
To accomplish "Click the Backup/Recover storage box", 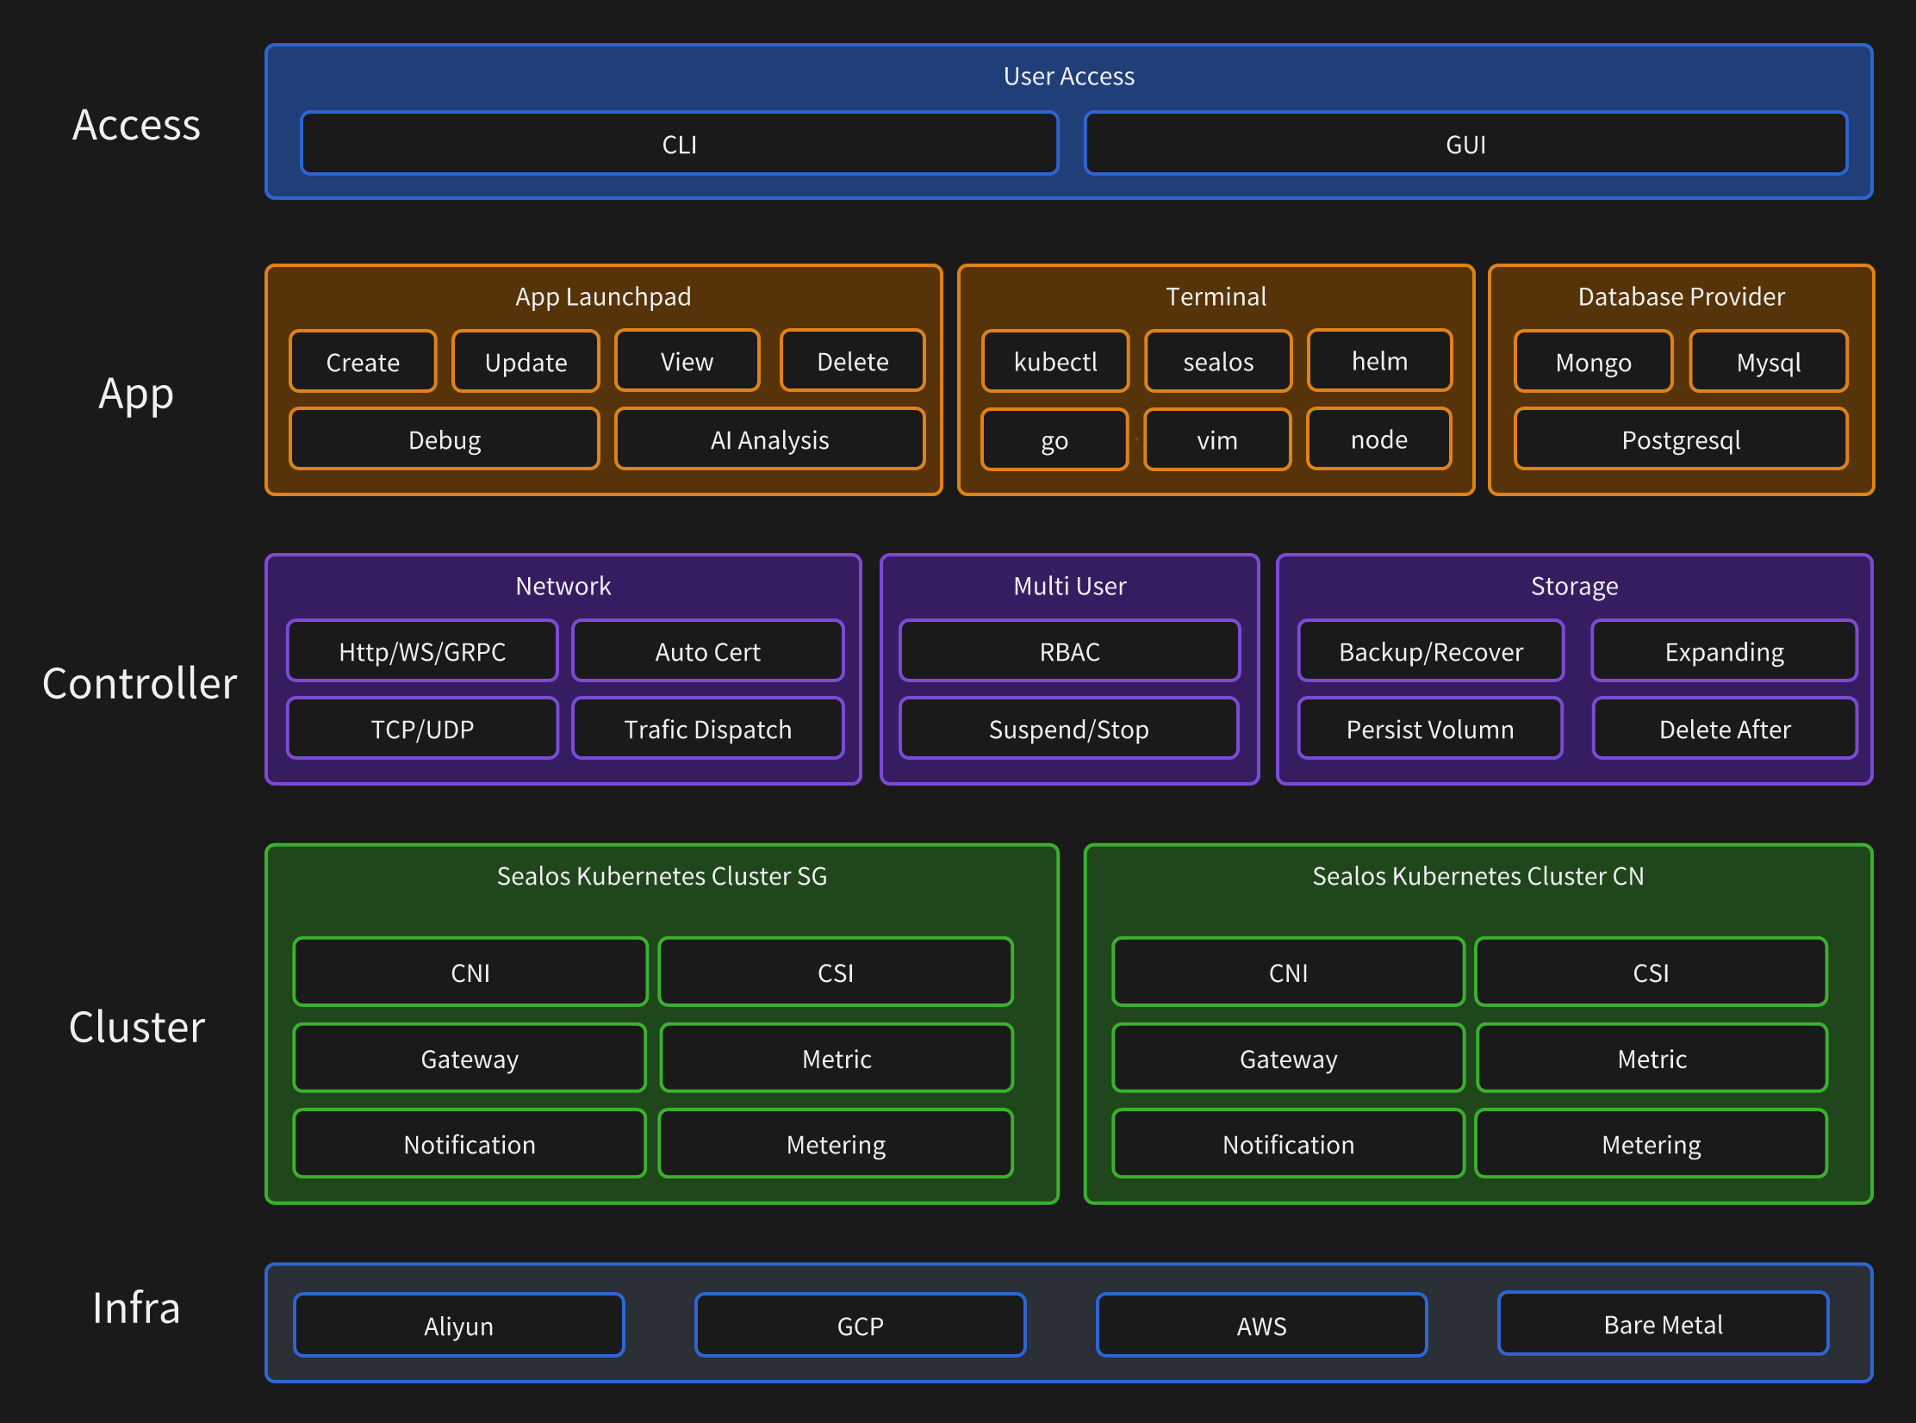I will 1430,651.
